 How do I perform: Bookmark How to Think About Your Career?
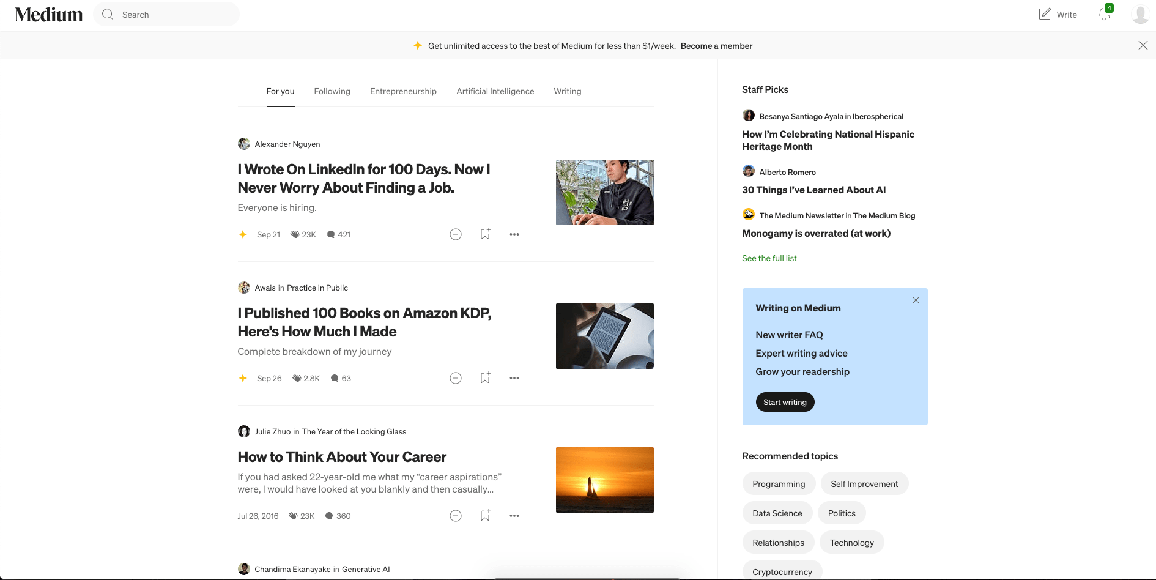[x=485, y=516]
